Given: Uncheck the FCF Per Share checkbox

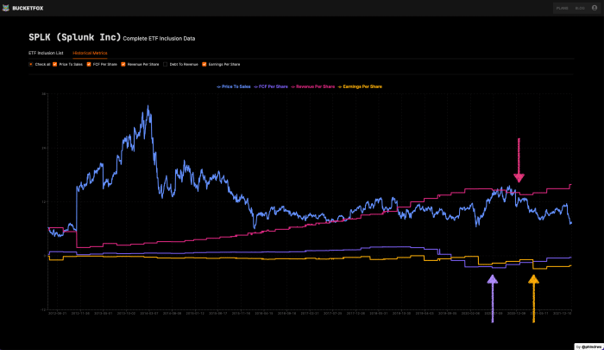Looking at the screenshot, I should click(x=89, y=65).
